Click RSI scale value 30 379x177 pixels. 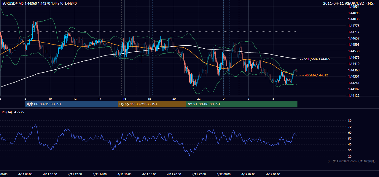(x=350, y=150)
